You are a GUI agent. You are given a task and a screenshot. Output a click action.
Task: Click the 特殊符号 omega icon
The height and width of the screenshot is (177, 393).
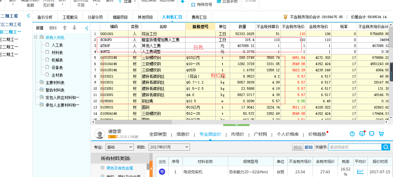193,5
